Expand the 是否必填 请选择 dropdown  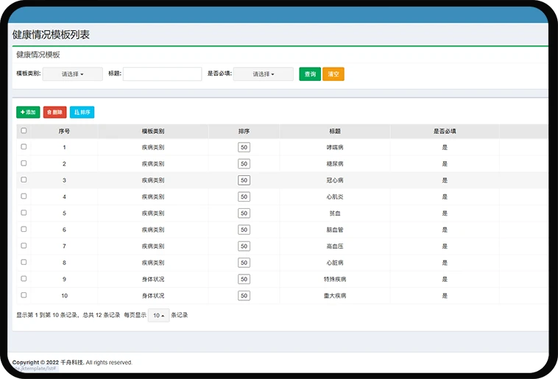coord(263,74)
